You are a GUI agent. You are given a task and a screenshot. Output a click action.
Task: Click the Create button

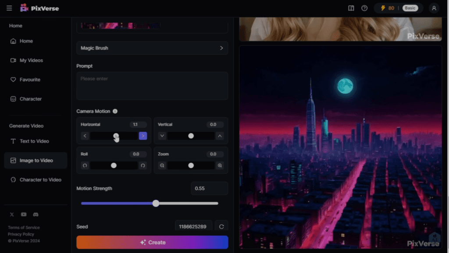[152, 242]
